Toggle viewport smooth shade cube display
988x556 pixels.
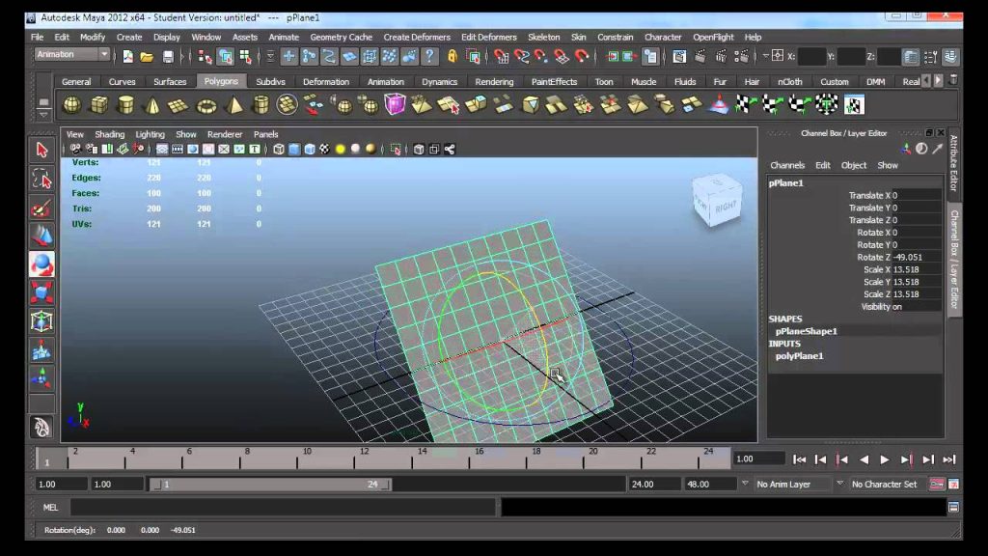click(x=294, y=150)
